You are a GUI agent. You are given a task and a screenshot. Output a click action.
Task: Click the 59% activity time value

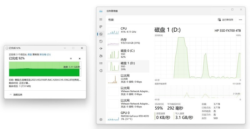pyautogui.click(x=159, y=108)
